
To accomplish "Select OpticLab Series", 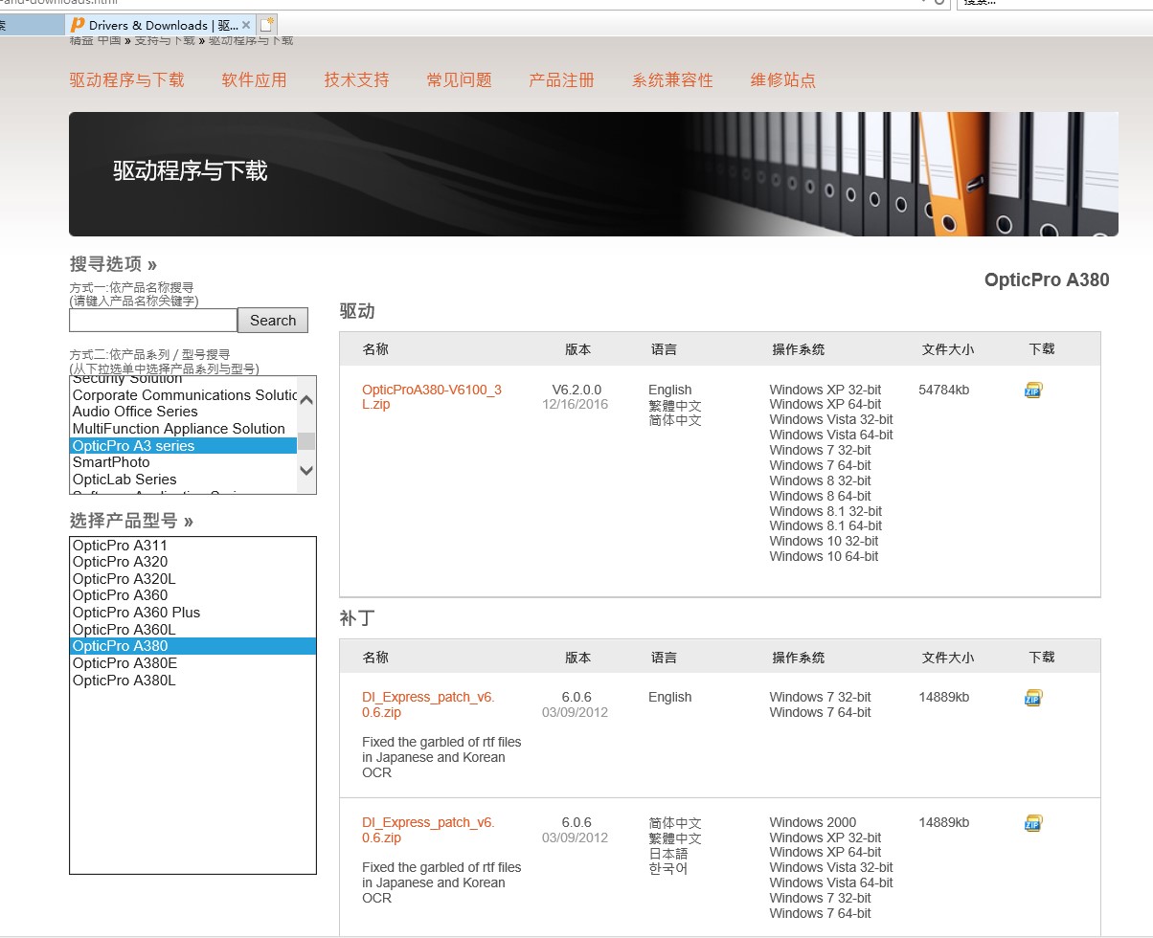I will coord(184,480).
